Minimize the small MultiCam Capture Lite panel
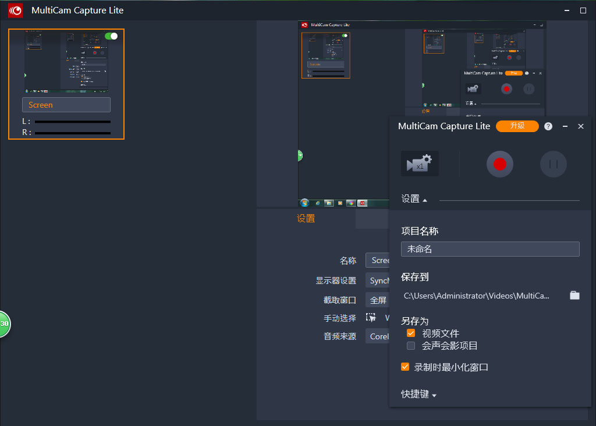This screenshot has width=596, height=426. [565, 126]
